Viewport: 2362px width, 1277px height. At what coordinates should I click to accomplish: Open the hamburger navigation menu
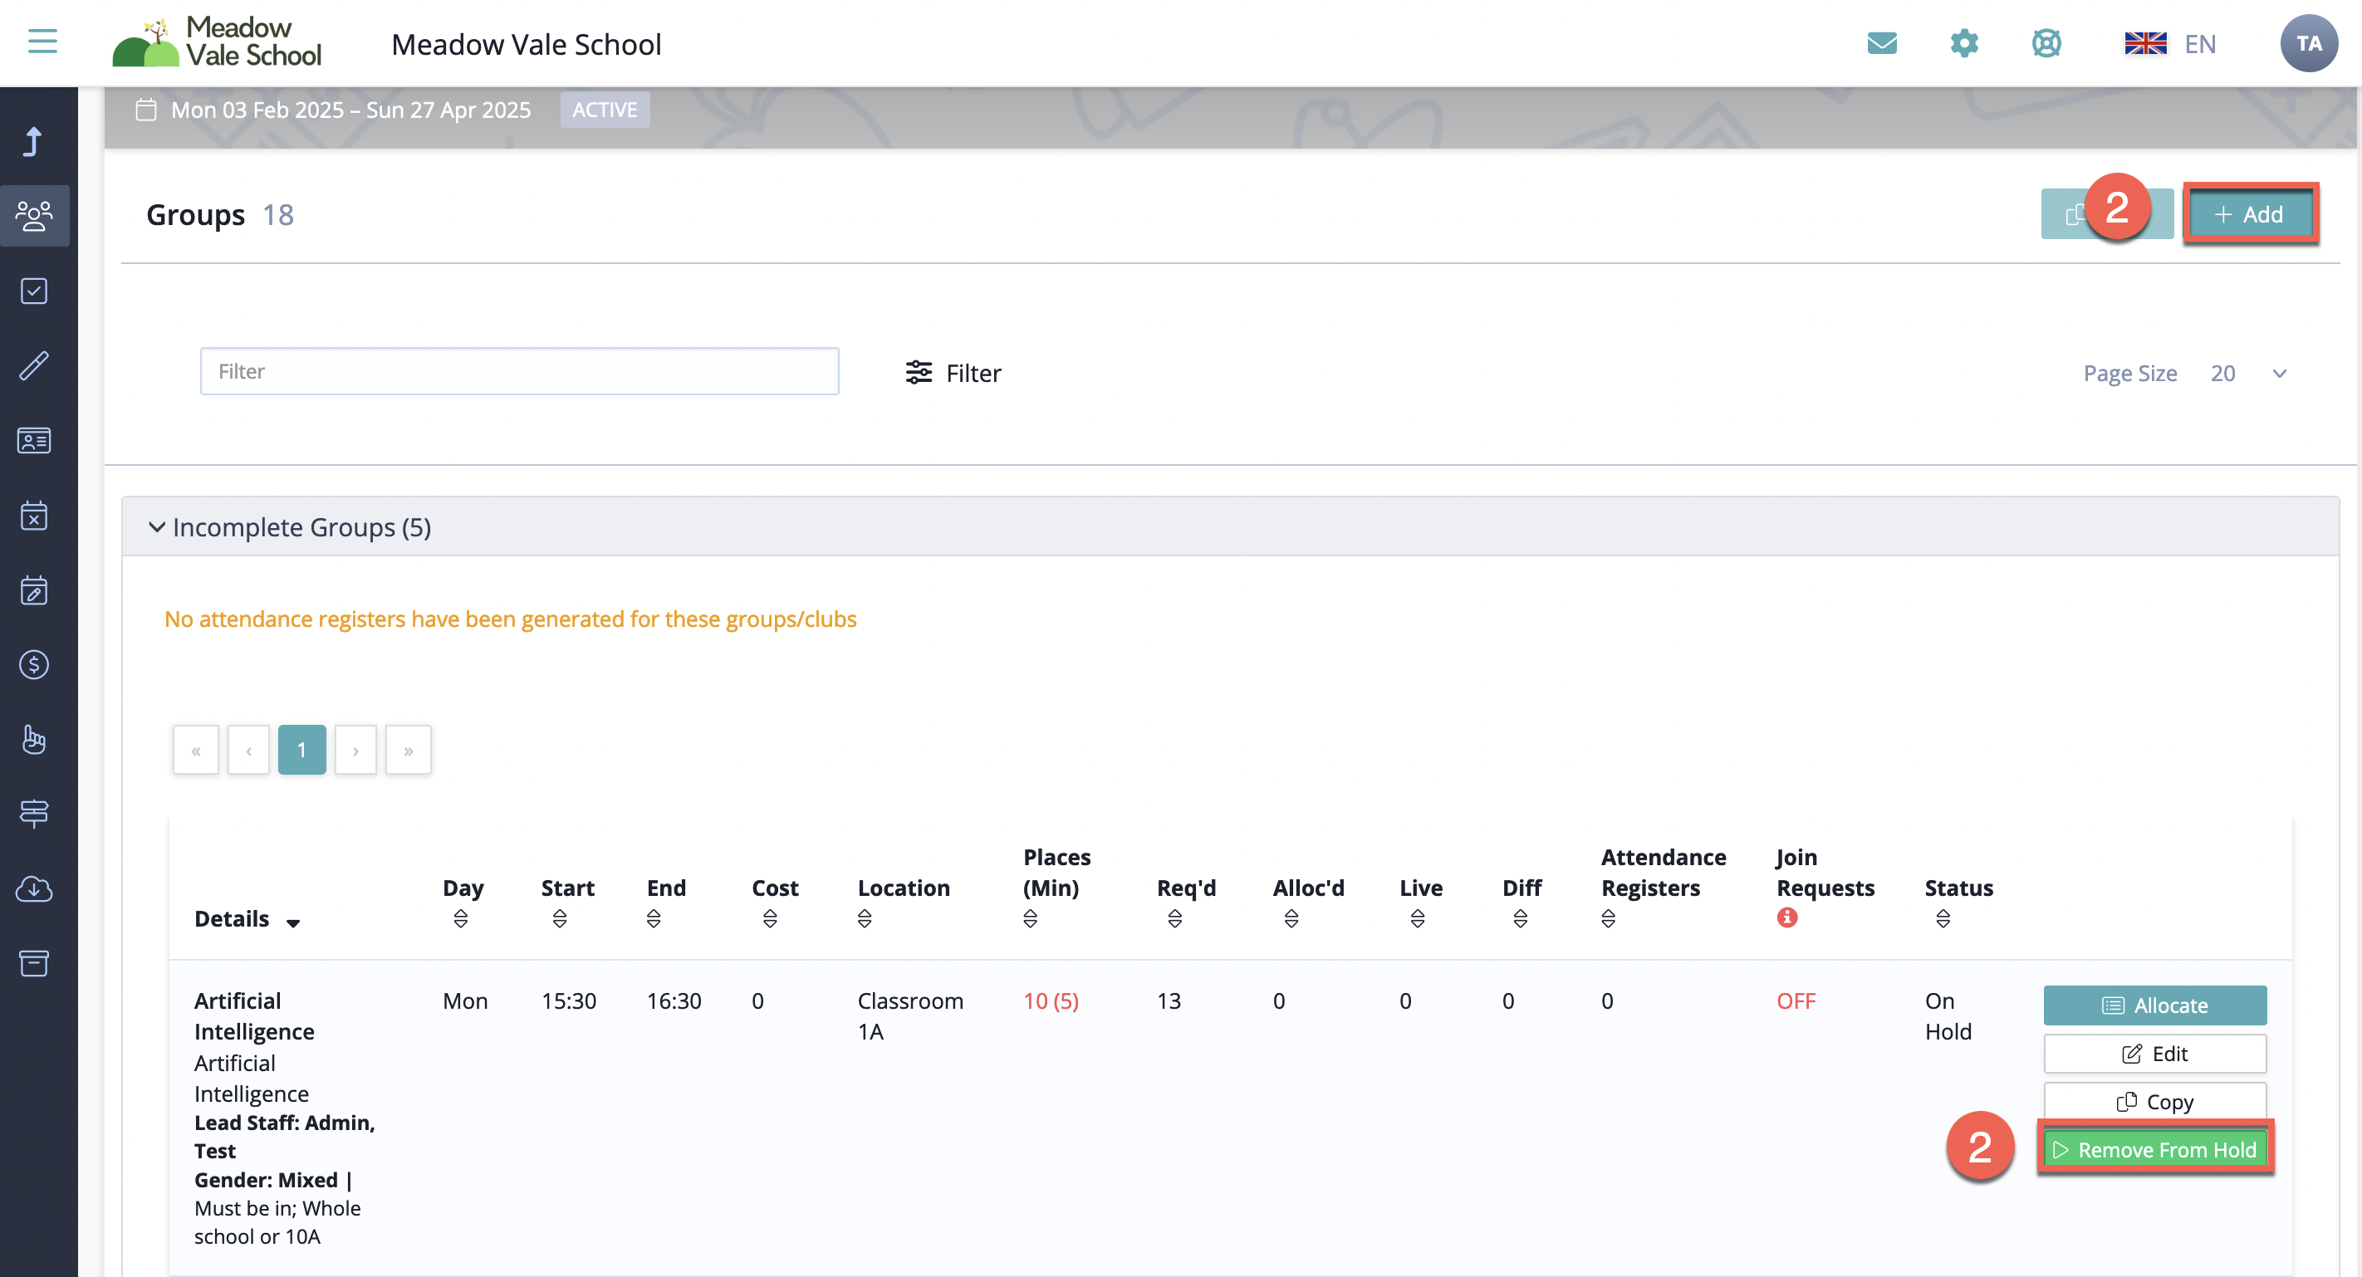(42, 41)
